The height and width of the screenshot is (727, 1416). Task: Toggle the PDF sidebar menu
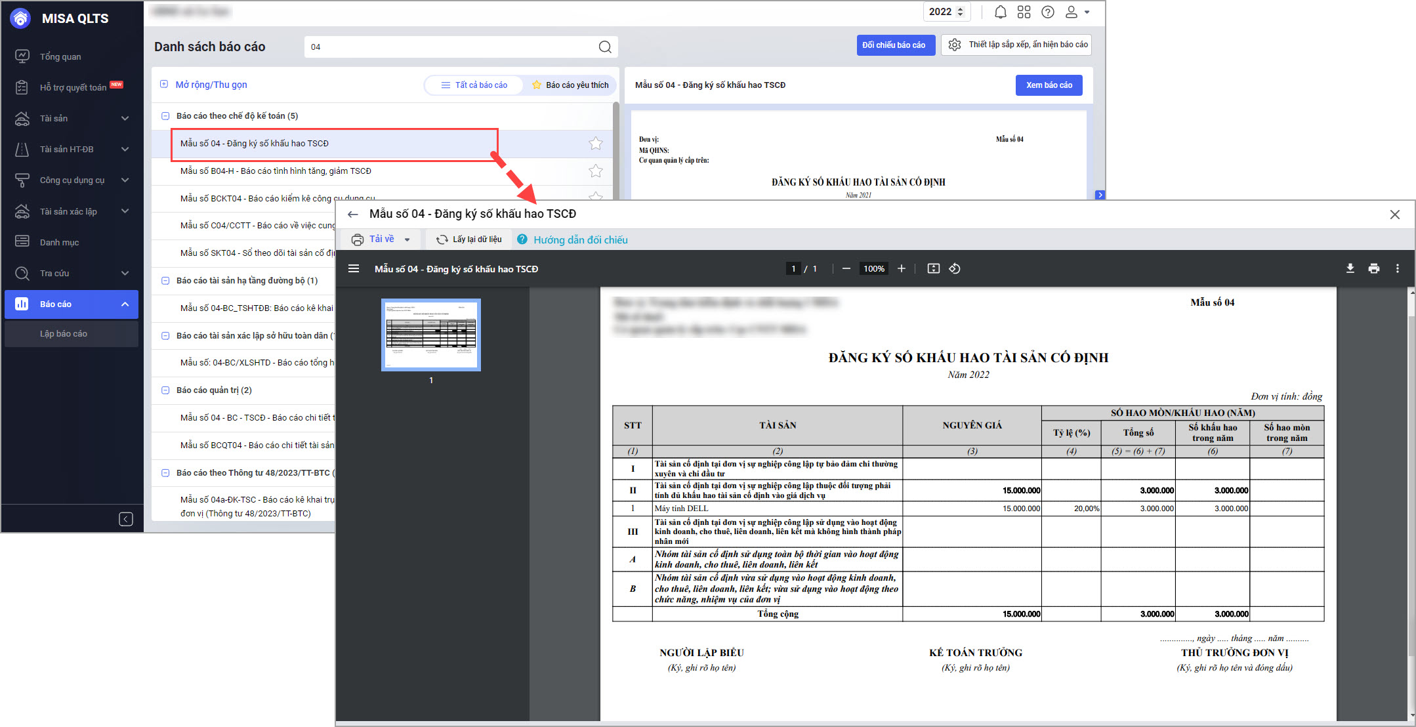coord(354,268)
